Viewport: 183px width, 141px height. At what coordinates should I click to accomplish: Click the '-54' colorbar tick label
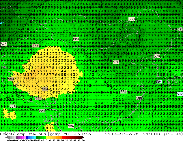(9, 140)
